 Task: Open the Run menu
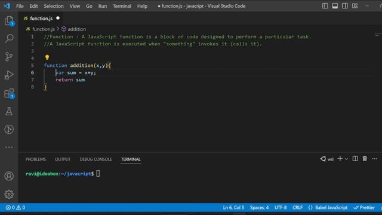[x=103, y=6]
